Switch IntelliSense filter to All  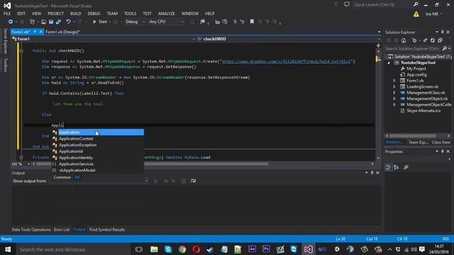pos(77,177)
